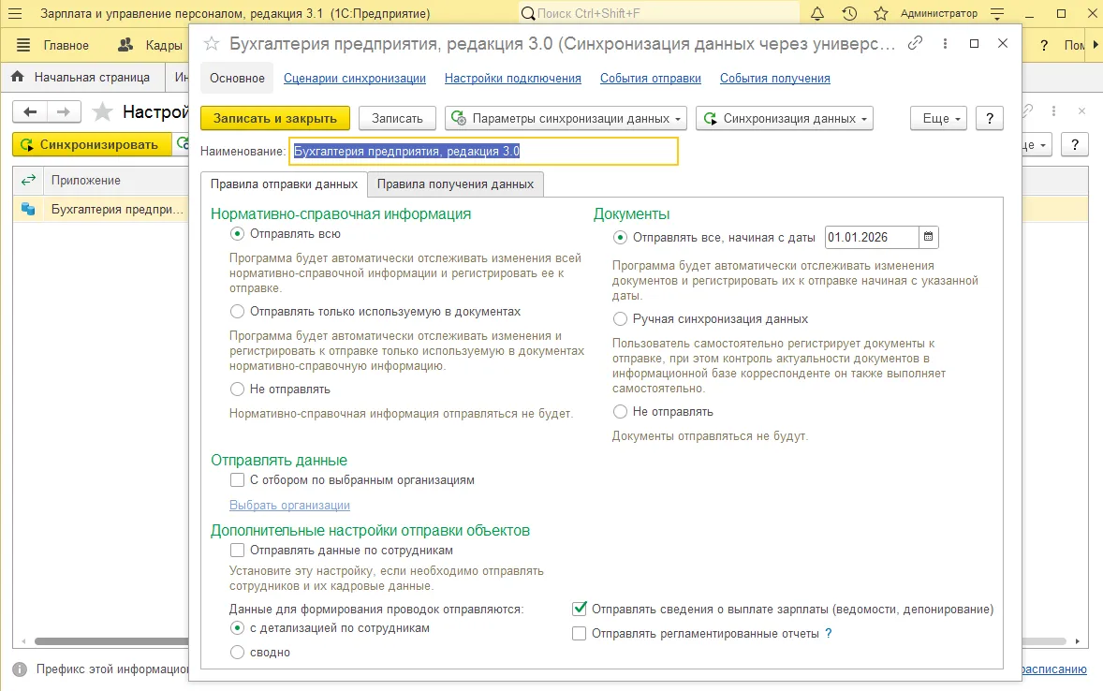The width and height of the screenshot is (1103, 691).
Task: Open calendar picker for documents date
Action: point(929,237)
